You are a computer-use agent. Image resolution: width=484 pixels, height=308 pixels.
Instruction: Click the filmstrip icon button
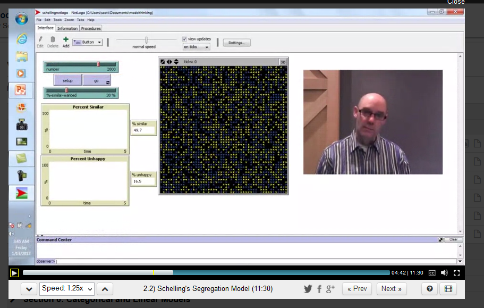point(448,289)
